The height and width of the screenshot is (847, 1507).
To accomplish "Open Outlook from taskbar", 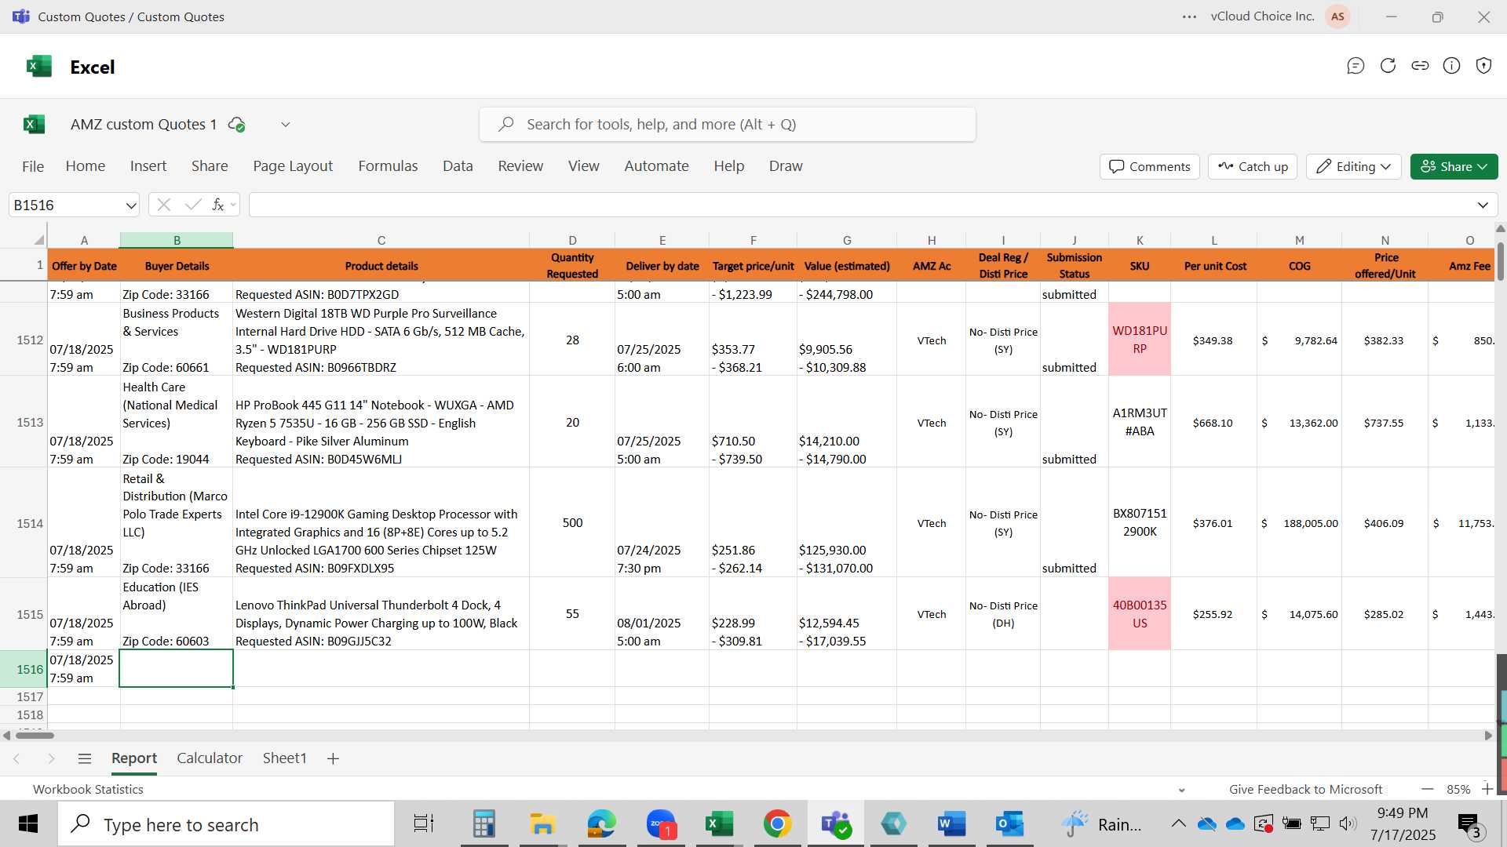I will pyautogui.click(x=1009, y=823).
